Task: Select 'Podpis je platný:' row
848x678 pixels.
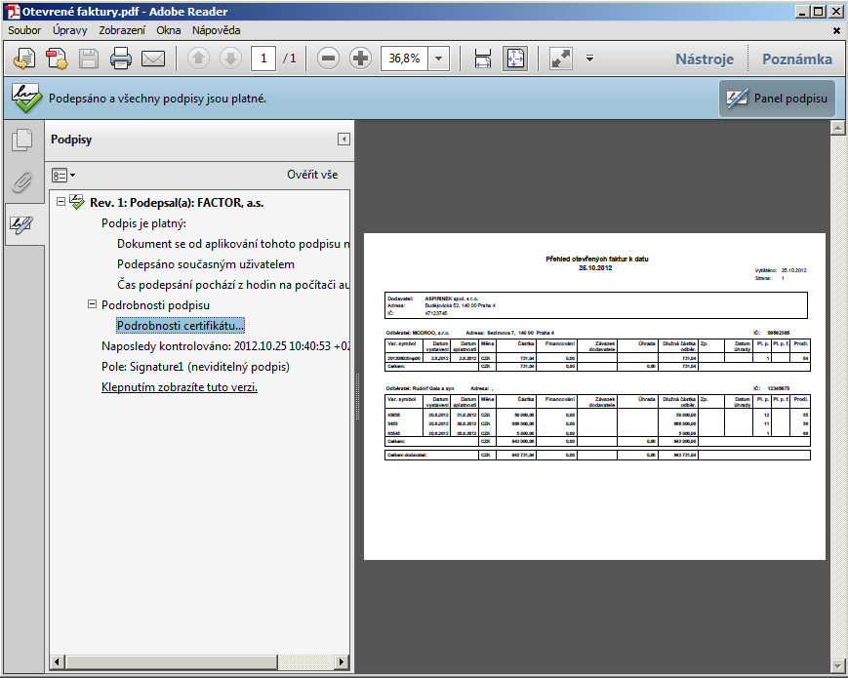Action: point(143,223)
